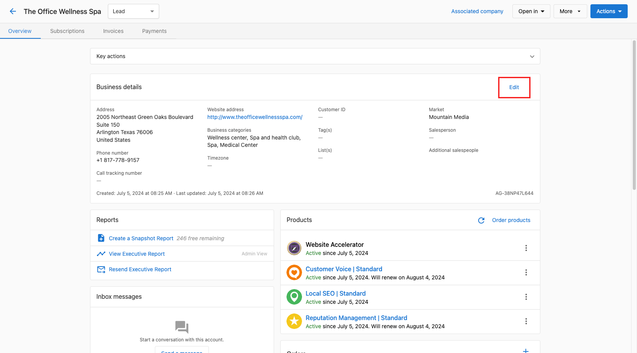Click the executive report chart icon
The image size is (637, 353).
click(x=101, y=254)
